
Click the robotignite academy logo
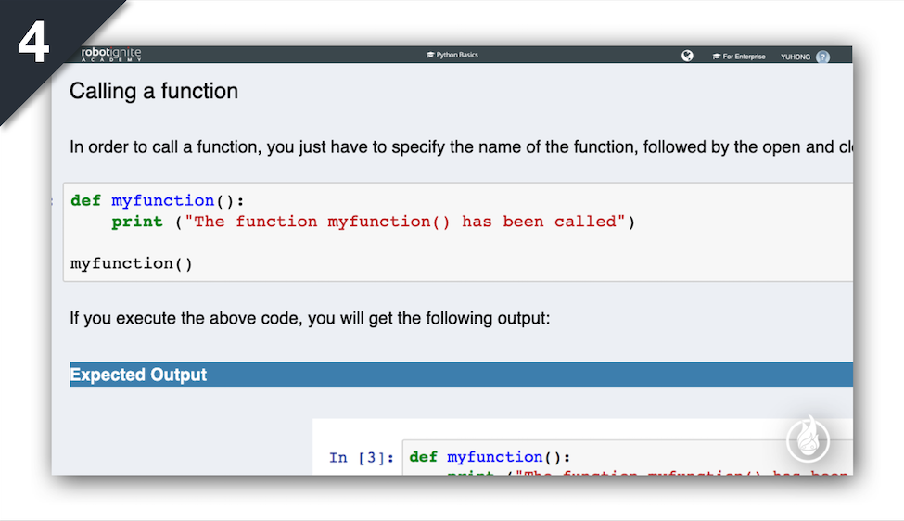coord(110,54)
